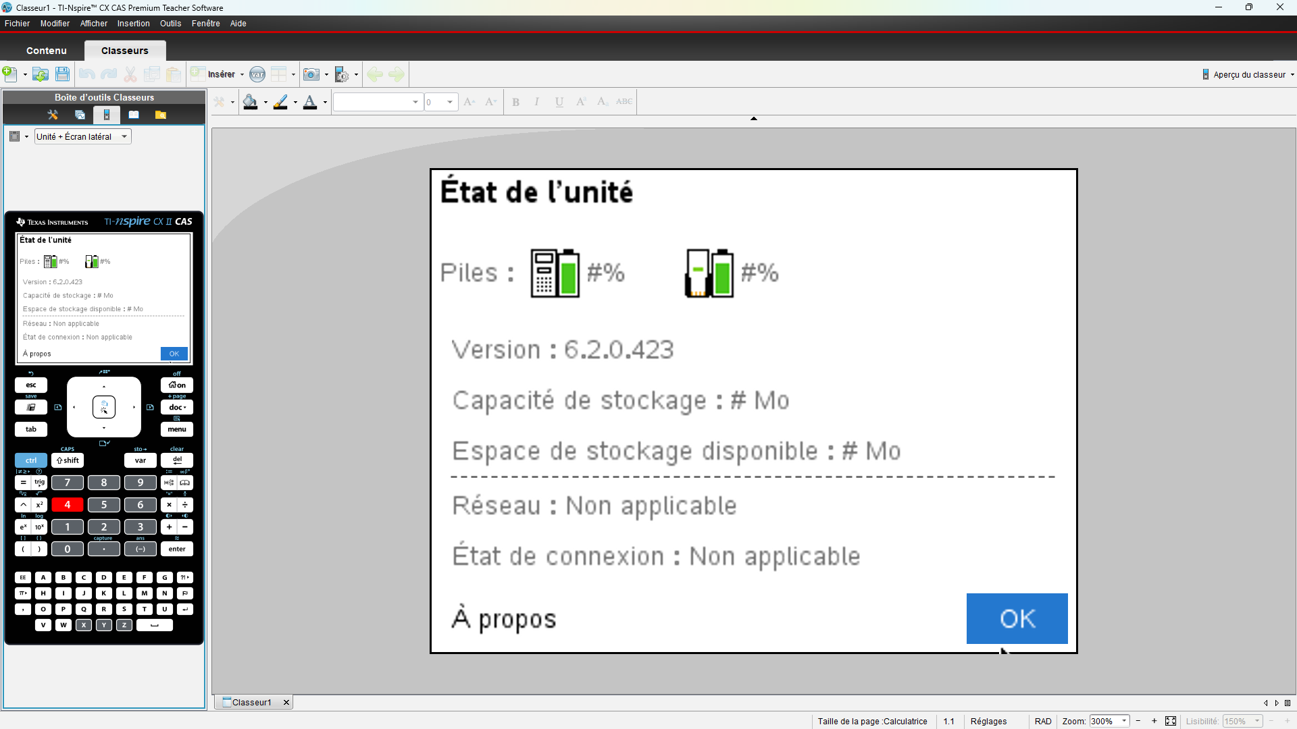Click the zoom in plus button in status bar
This screenshot has width=1297, height=729.
coord(1154,721)
